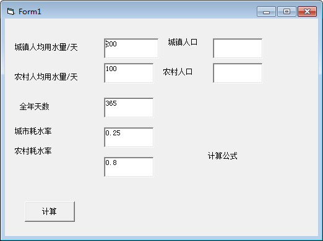Click the 农村耗水率 label
Image resolution: width=323 pixels, height=241 pixels.
click(33, 151)
